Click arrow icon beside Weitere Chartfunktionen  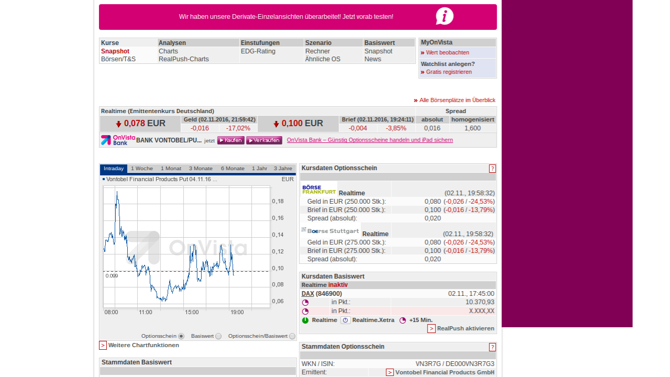103,345
